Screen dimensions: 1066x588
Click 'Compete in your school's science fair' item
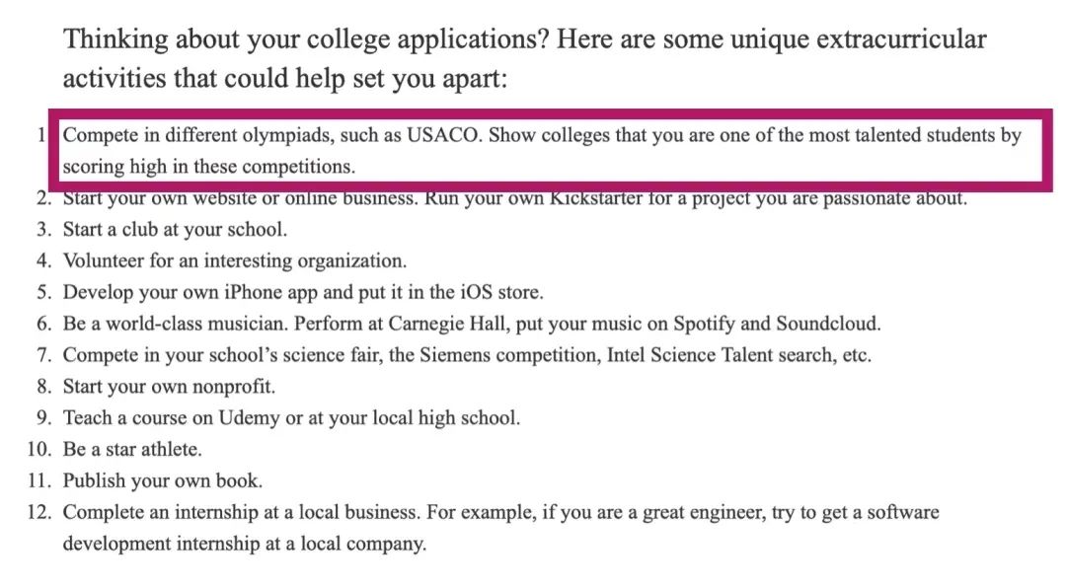467,355
